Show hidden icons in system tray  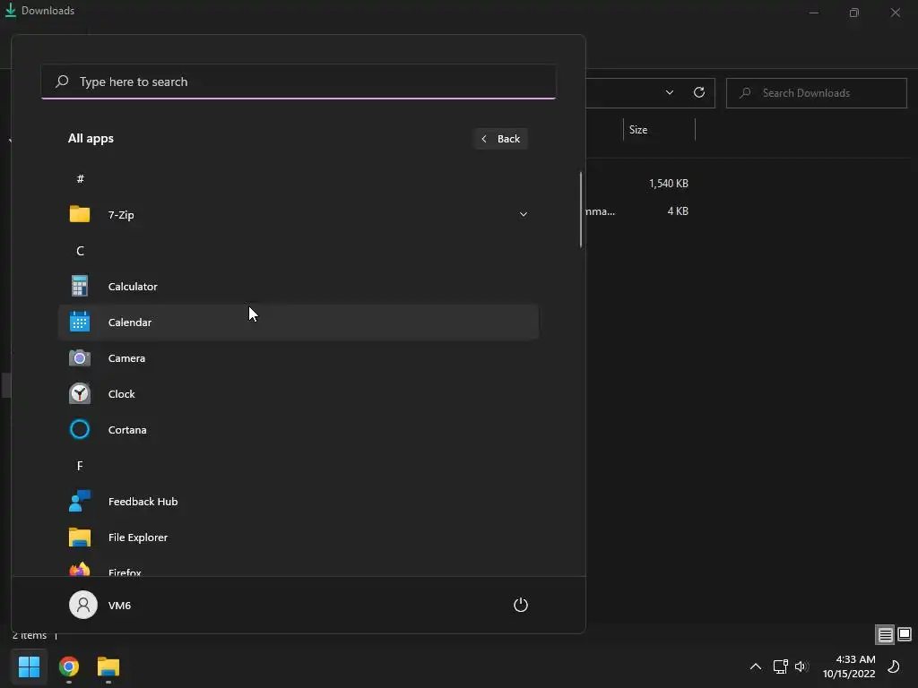click(756, 666)
